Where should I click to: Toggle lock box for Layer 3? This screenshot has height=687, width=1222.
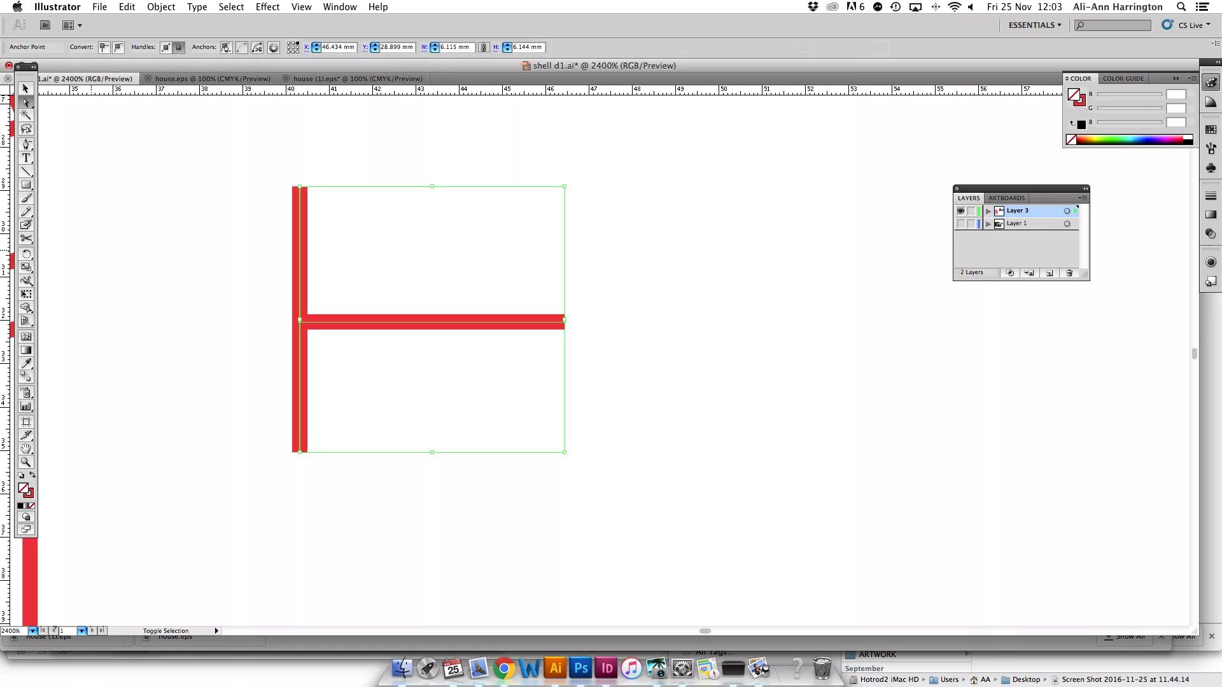(x=971, y=211)
